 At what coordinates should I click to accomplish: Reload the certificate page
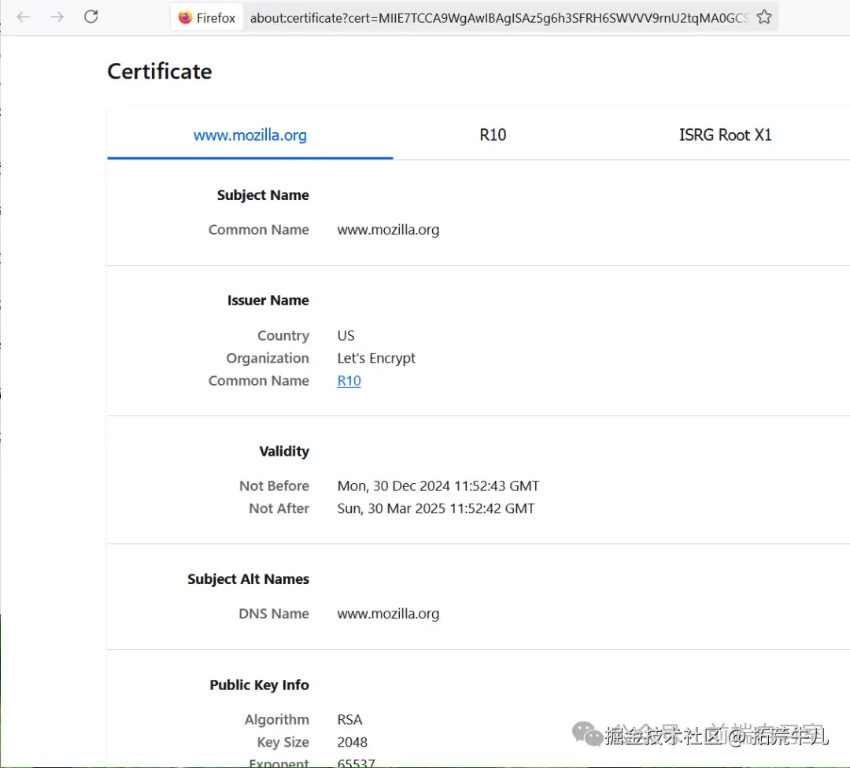(91, 17)
